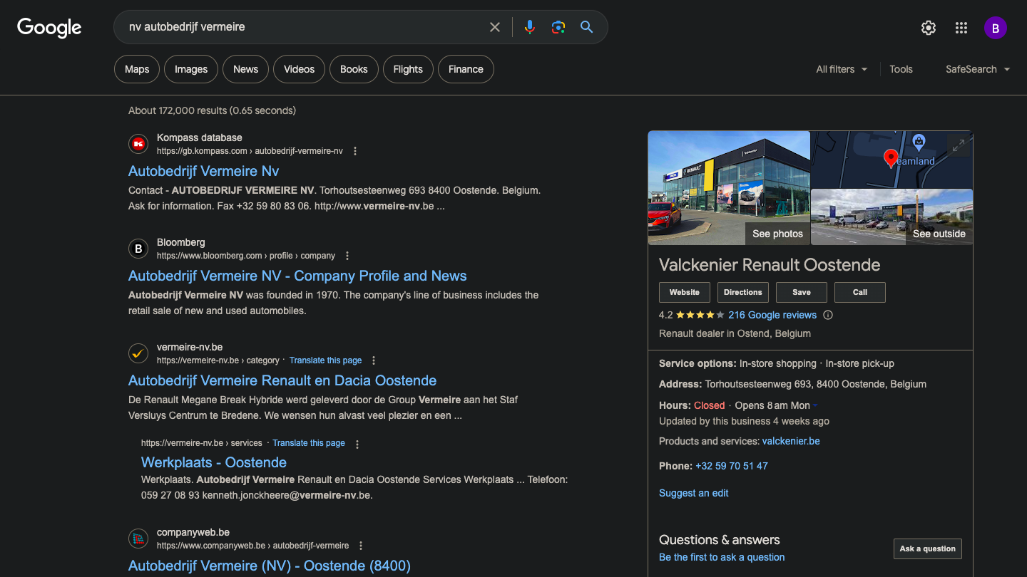The width and height of the screenshot is (1027, 577).
Task: Open the Google apps grid
Action: tap(961, 28)
